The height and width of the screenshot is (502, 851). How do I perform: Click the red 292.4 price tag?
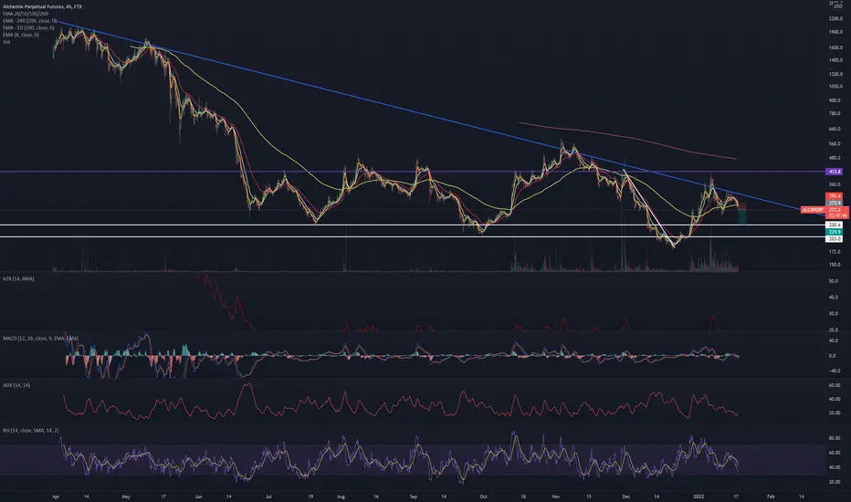tap(835, 195)
